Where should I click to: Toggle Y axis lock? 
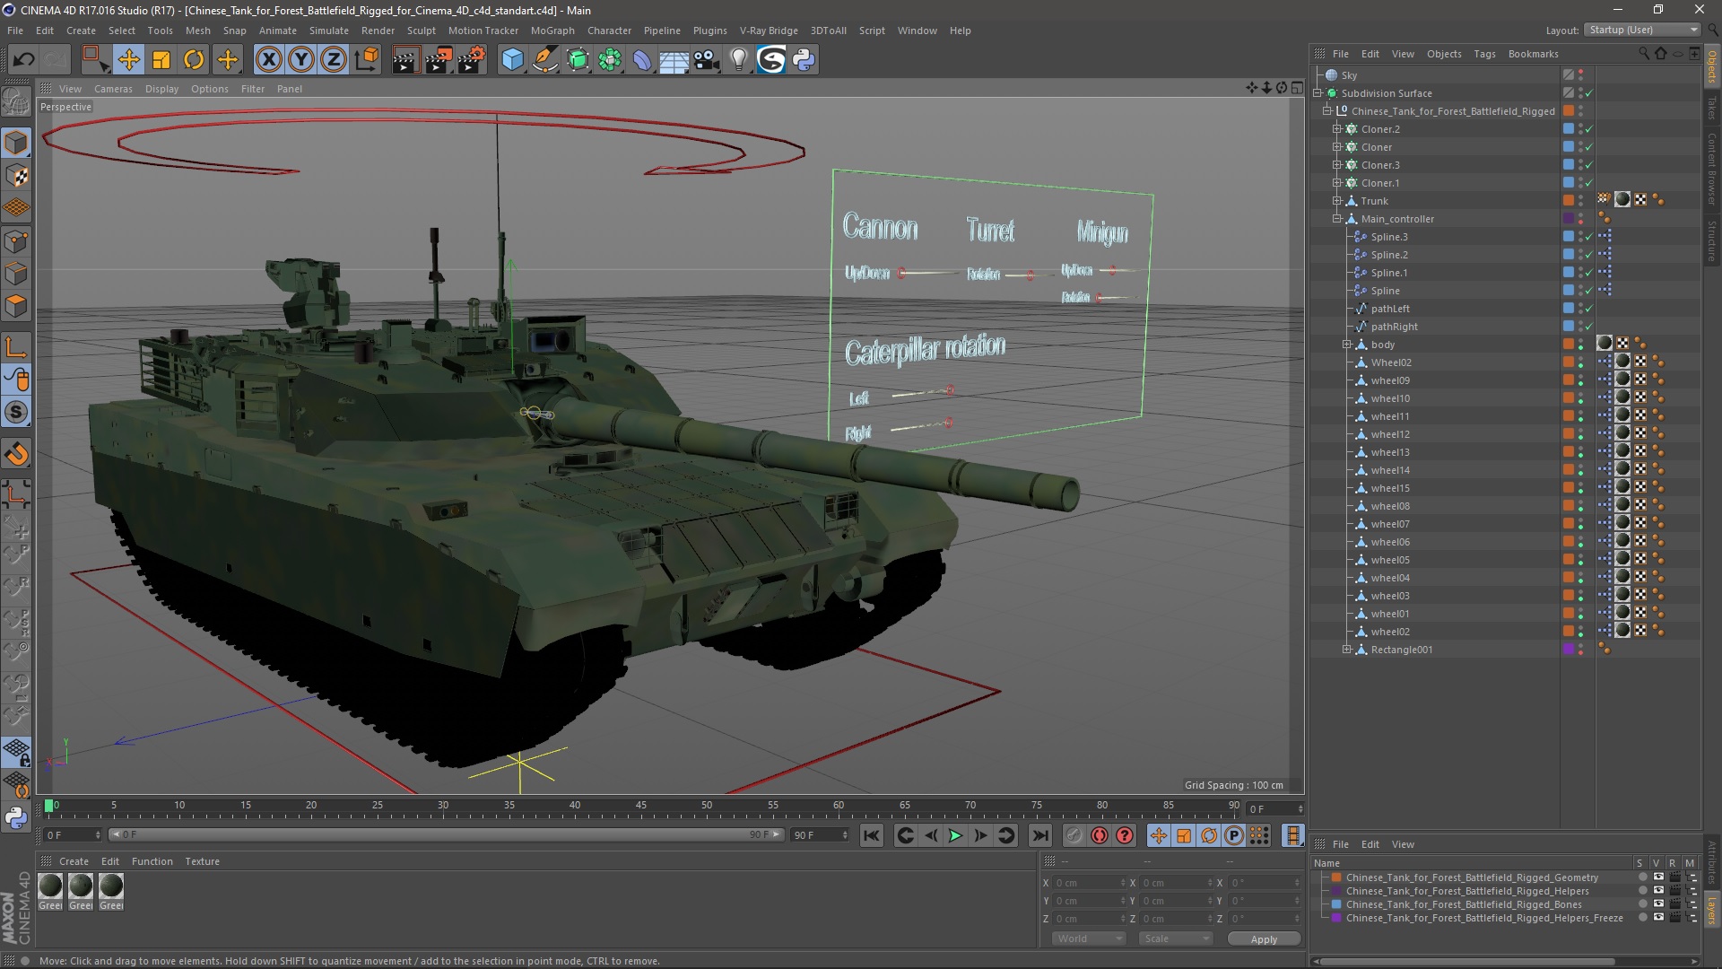coord(301,60)
